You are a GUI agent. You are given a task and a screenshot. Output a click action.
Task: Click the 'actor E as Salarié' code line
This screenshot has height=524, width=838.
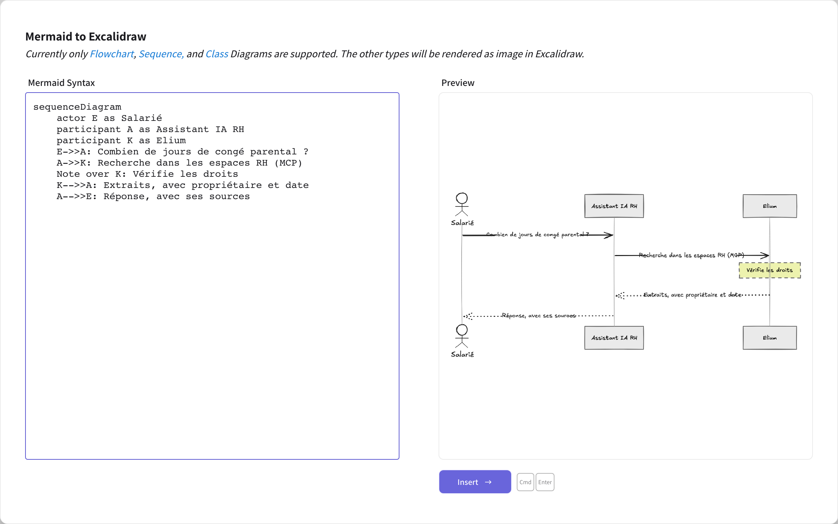pos(109,118)
